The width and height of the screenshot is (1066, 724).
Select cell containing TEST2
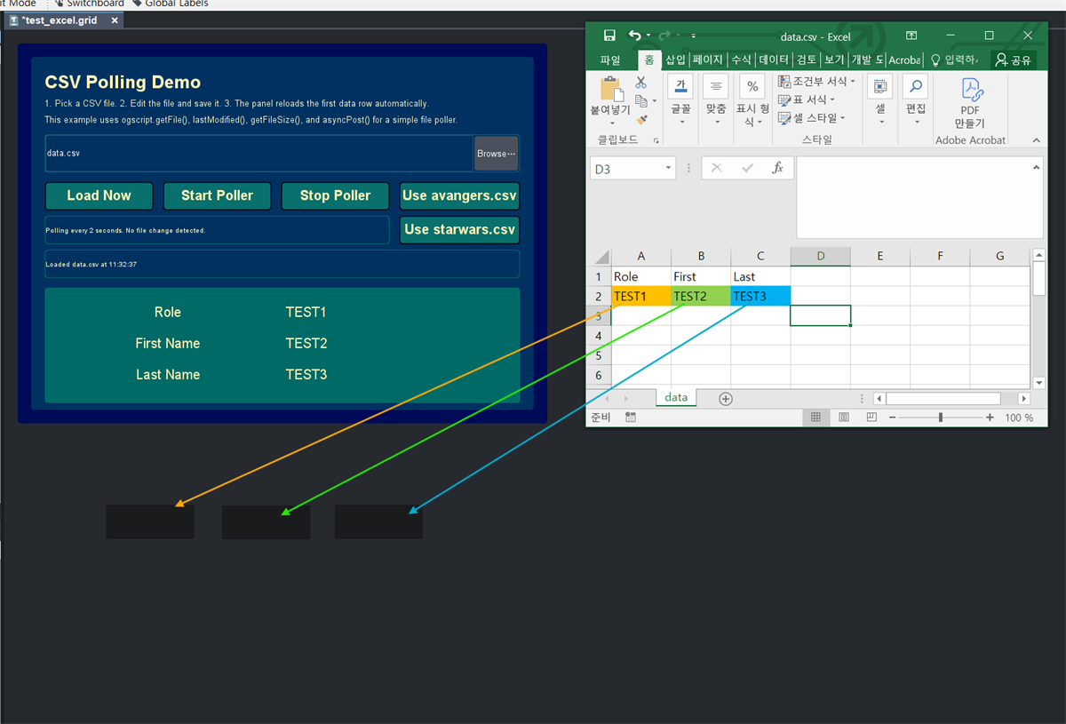(701, 296)
